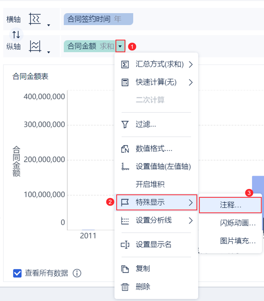Choose 数值格式.... from the menu

point(156,149)
